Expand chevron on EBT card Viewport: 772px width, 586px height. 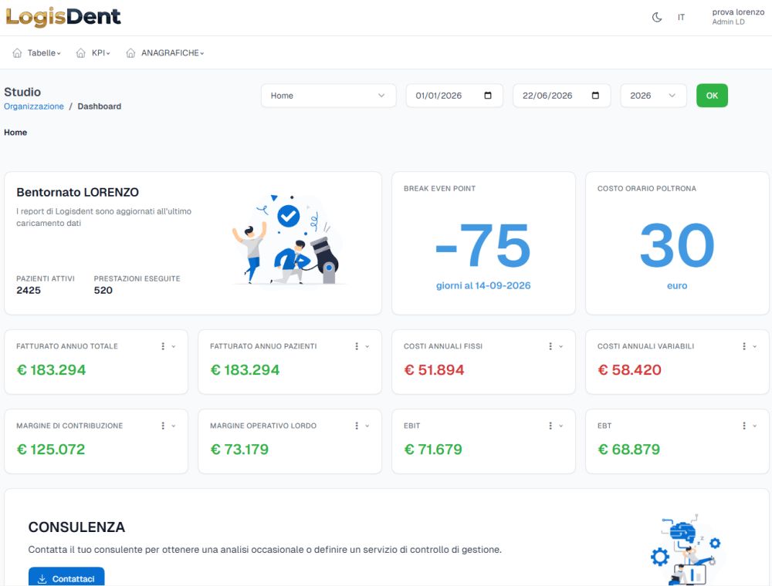(755, 426)
